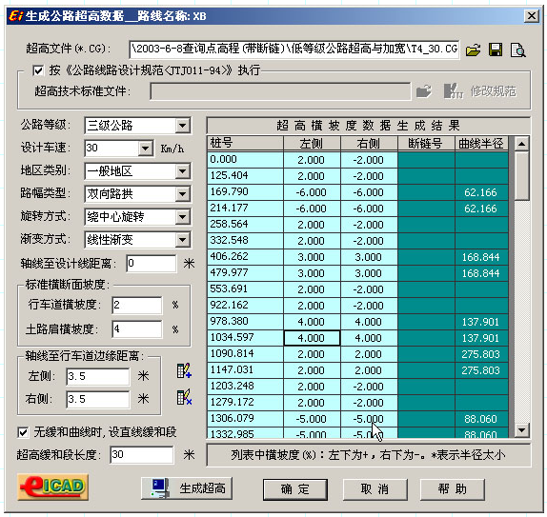The width and height of the screenshot is (547, 517).
Task: Select station cell 214.177
Action: 245,209
